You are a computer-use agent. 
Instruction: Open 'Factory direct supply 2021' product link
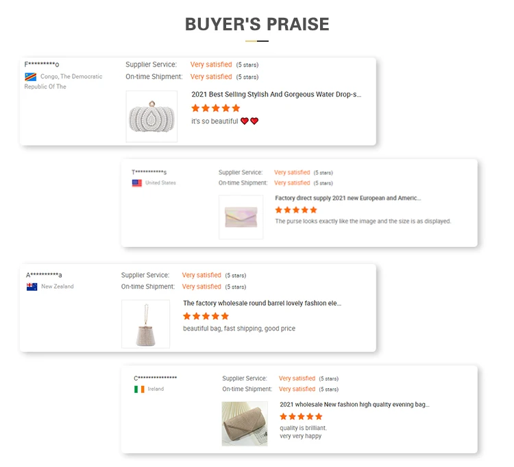click(347, 198)
